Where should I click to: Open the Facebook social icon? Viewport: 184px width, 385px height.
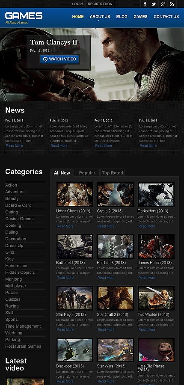[x=145, y=4]
